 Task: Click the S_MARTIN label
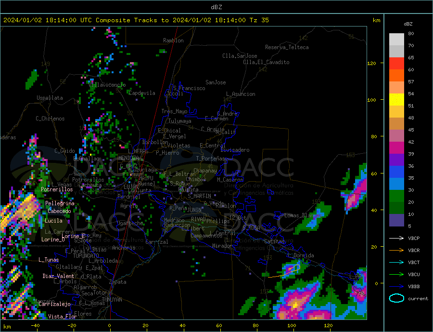click(x=199, y=196)
